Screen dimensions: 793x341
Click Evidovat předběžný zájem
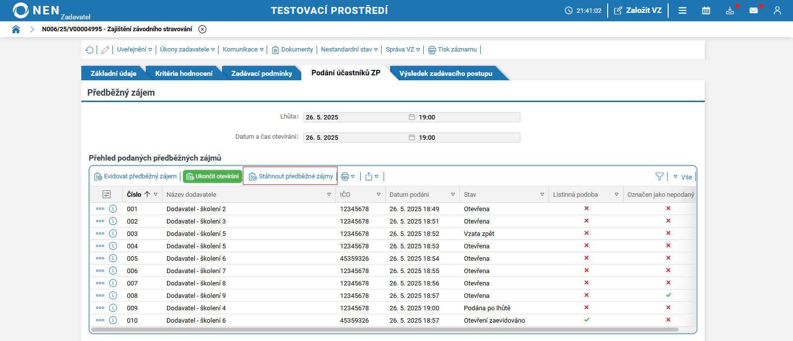click(x=135, y=176)
